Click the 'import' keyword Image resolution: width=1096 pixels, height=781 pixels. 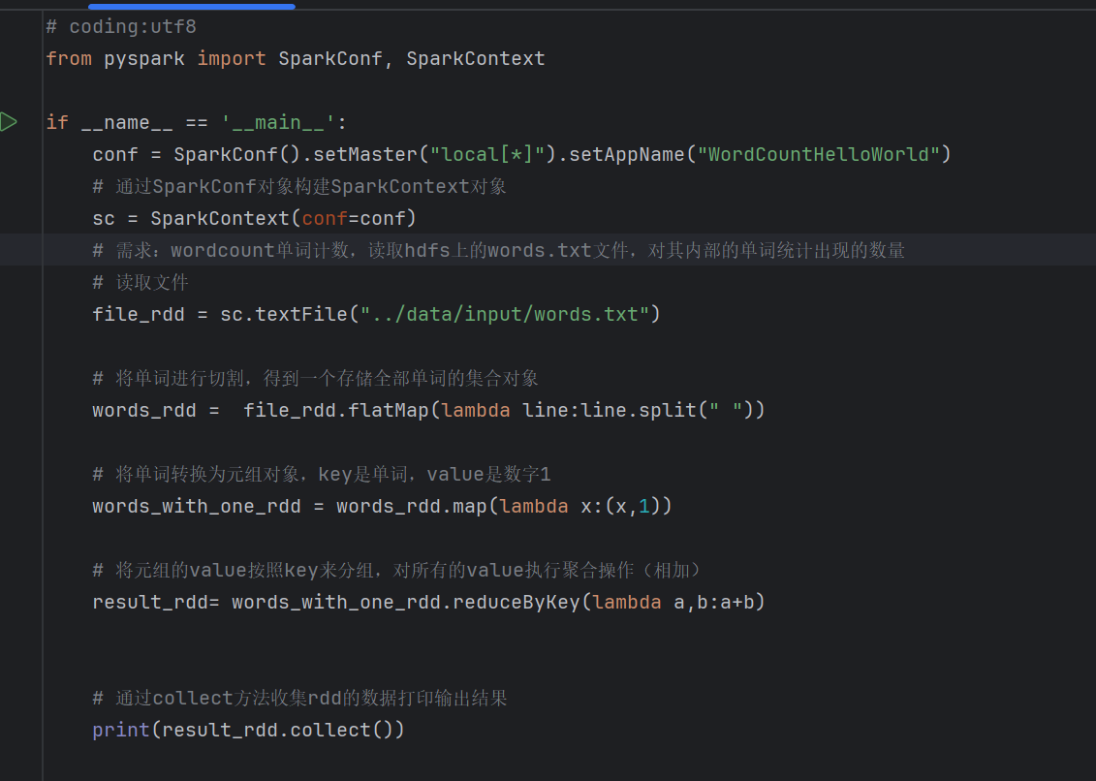pos(232,59)
